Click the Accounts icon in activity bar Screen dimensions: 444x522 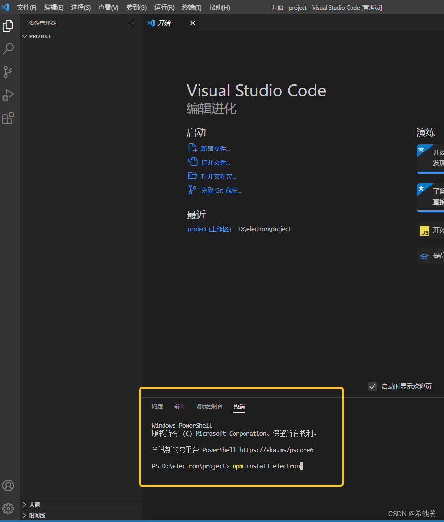pos(8,486)
